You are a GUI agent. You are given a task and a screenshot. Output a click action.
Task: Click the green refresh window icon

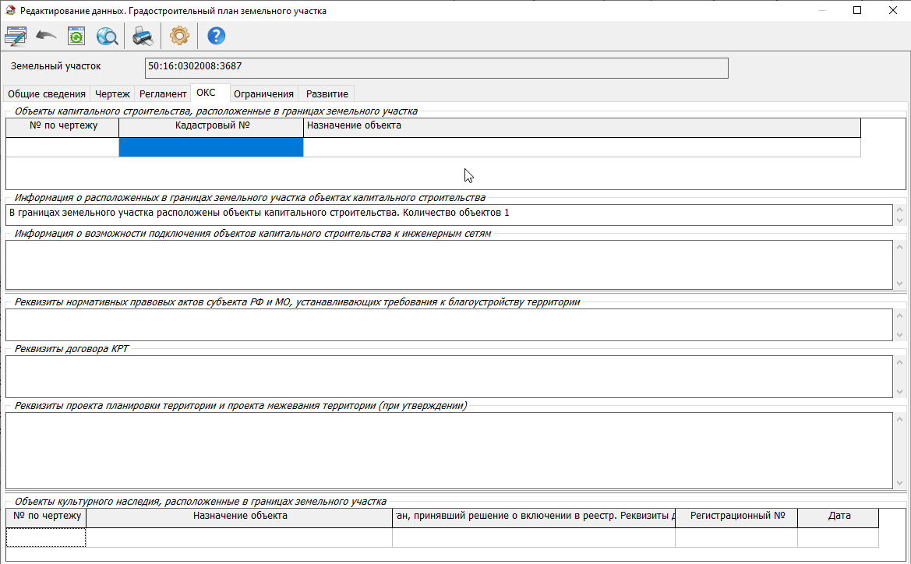coord(76,36)
